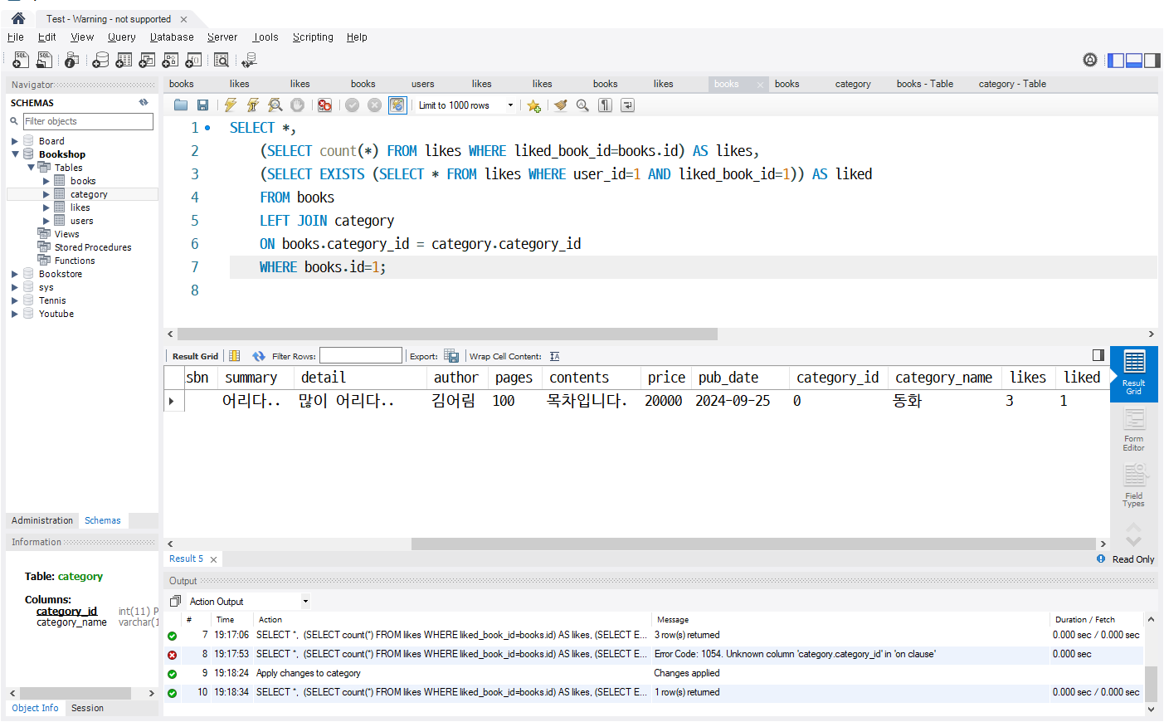Select the Result Grid view button
Screen dimensions: 1164x722
(1133, 373)
